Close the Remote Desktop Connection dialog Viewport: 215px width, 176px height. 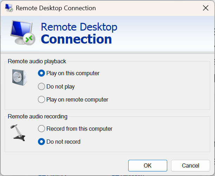click(x=205, y=8)
